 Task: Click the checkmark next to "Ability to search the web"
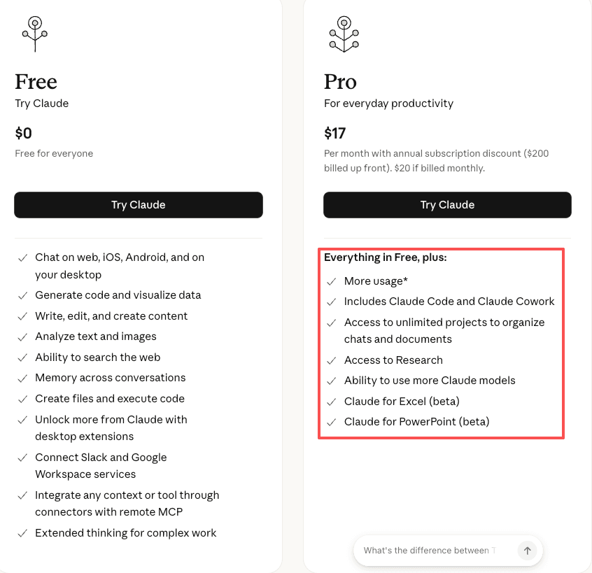click(x=22, y=357)
